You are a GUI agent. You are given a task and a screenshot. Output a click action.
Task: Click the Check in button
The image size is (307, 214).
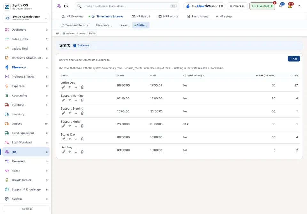point(237,6)
